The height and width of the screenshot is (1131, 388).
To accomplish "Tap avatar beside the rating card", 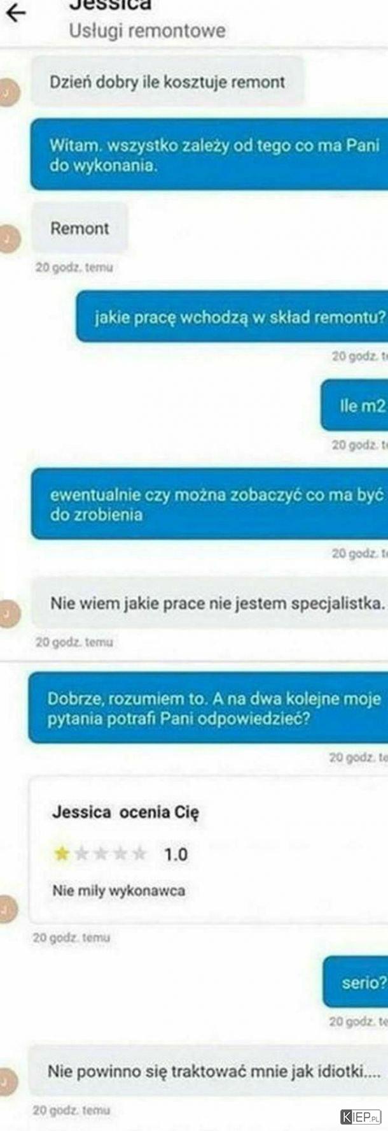I will [x=8, y=909].
